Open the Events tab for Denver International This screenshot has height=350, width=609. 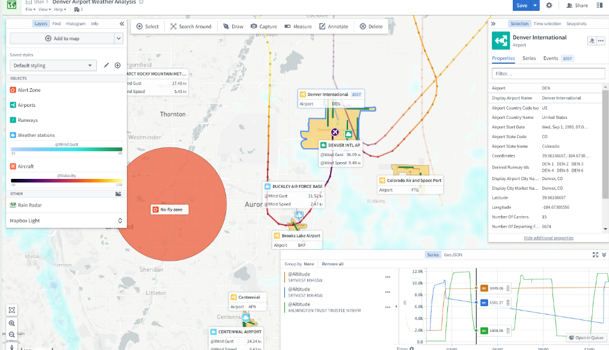pyautogui.click(x=551, y=58)
